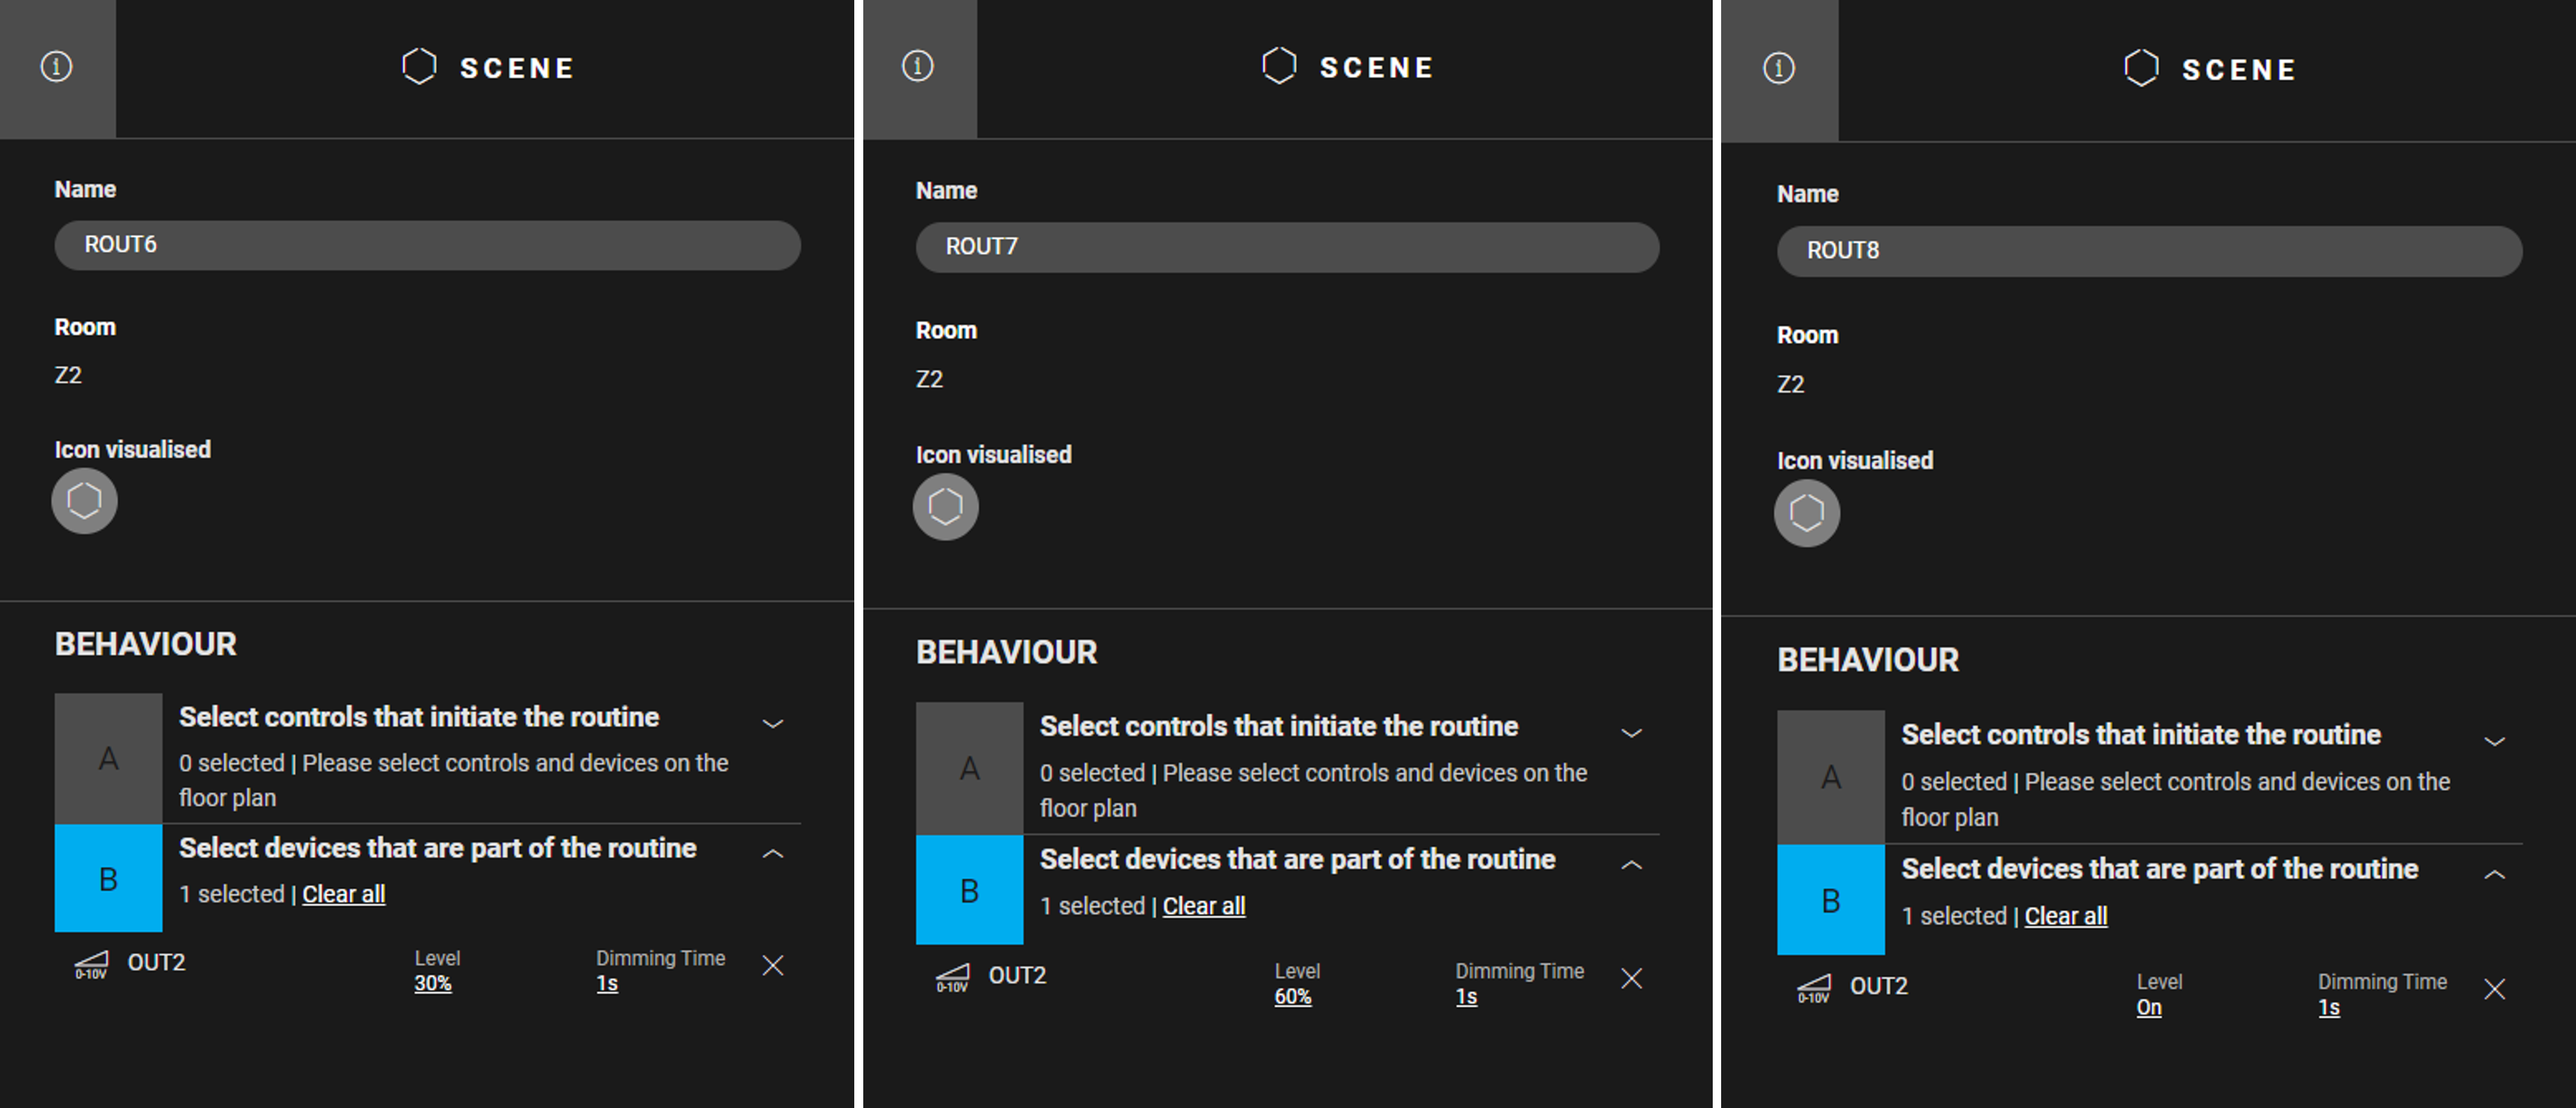Image resolution: width=2576 pixels, height=1108 pixels.
Task: Click the scene hexagon icon in ROUT8 header
Action: click(x=2141, y=68)
